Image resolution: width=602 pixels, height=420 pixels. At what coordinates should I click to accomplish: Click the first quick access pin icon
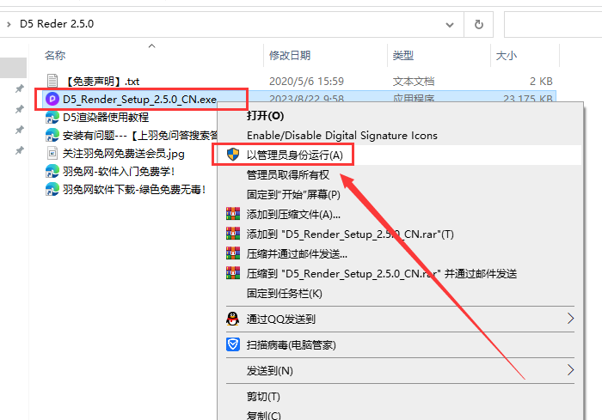[20, 89]
